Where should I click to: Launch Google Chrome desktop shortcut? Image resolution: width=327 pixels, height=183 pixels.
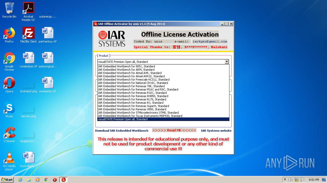pyautogui.click(x=9, y=62)
